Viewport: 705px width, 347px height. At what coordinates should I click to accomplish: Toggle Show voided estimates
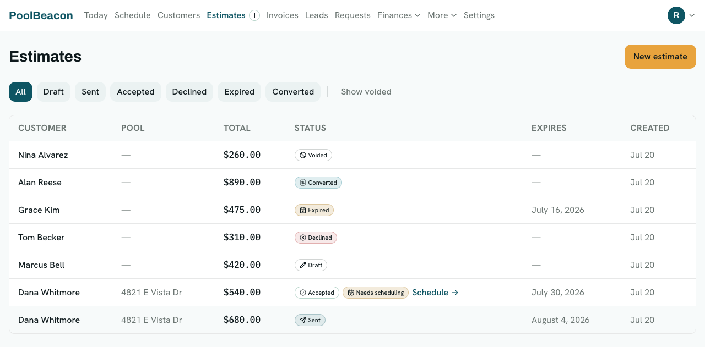click(x=366, y=92)
